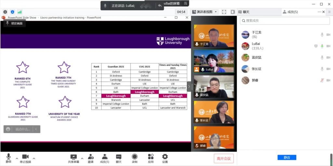The height and width of the screenshot is (166, 333).
Task: Open the 演讲者视图 view dropdown
Action: pyautogui.click(x=205, y=12)
